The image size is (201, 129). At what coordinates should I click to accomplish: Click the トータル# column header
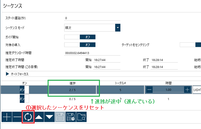pos(120,83)
